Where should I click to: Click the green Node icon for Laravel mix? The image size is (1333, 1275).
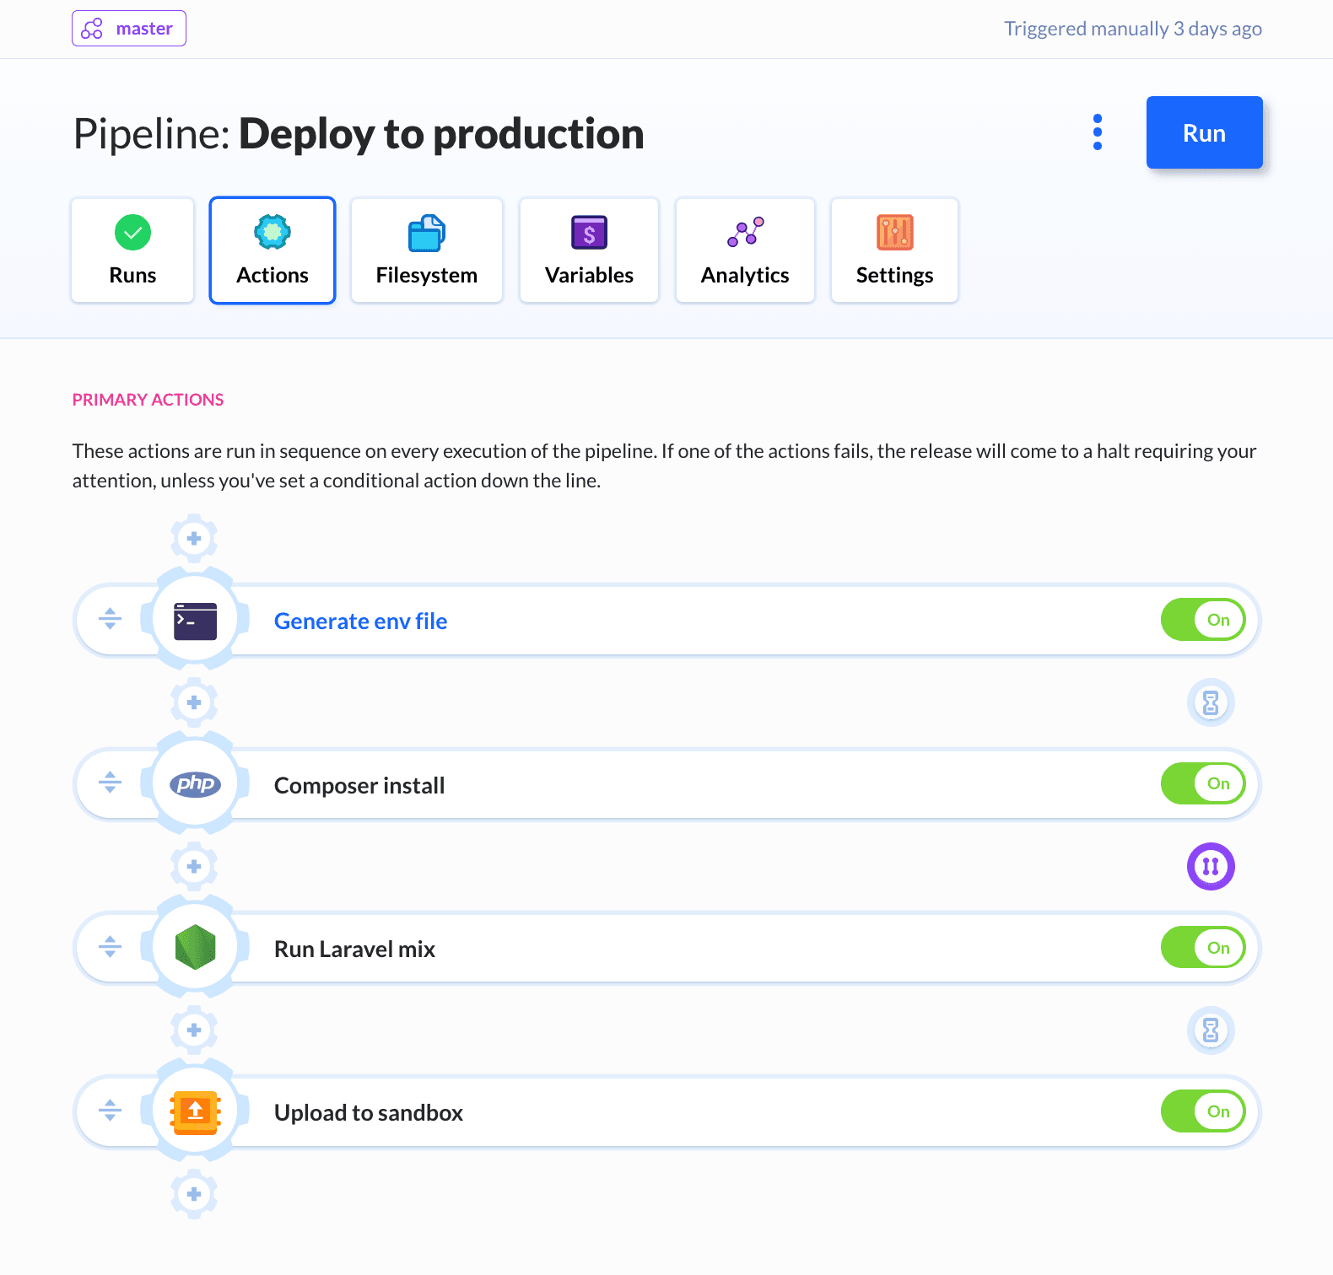195,948
